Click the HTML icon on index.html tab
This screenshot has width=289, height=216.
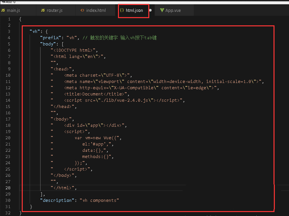click(82, 10)
